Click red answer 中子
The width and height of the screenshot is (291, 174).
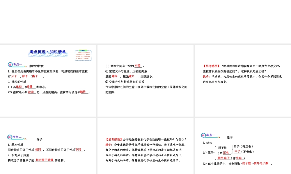[237, 151]
